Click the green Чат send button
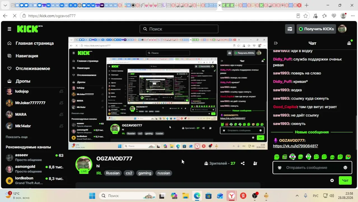This screenshot has width=358, height=202. pyautogui.click(x=345, y=180)
